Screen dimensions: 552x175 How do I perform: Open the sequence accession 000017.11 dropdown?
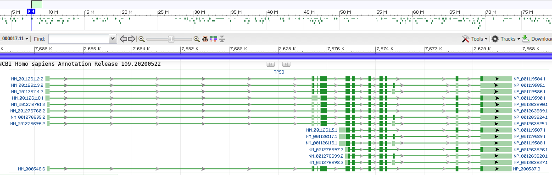pyautogui.click(x=15, y=39)
